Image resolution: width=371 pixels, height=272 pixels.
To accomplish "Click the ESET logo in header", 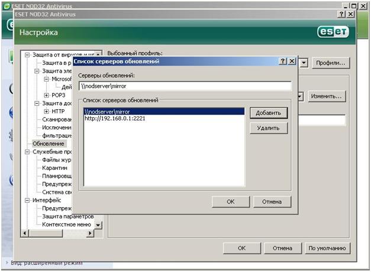I will (333, 32).
